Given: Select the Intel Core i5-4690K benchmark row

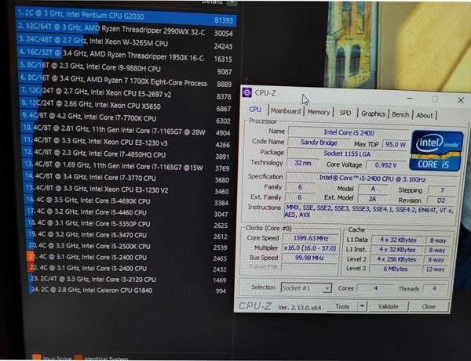Looking at the screenshot, I should (126, 200).
